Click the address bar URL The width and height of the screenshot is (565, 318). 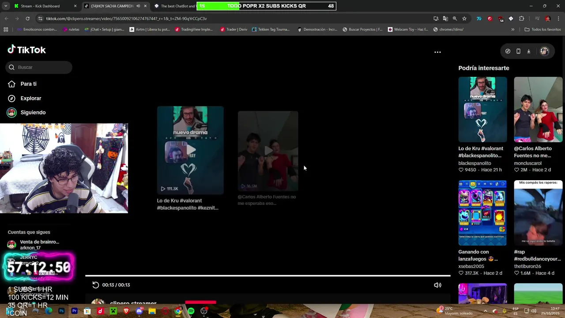126,19
